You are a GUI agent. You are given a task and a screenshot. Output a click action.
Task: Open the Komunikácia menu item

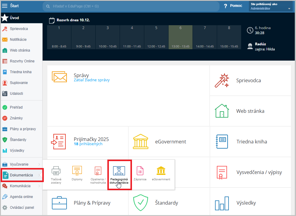tap(22, 186)
